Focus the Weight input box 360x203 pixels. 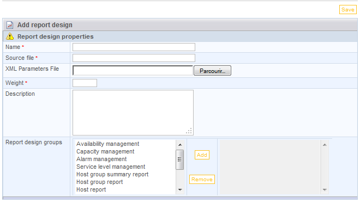85,83
